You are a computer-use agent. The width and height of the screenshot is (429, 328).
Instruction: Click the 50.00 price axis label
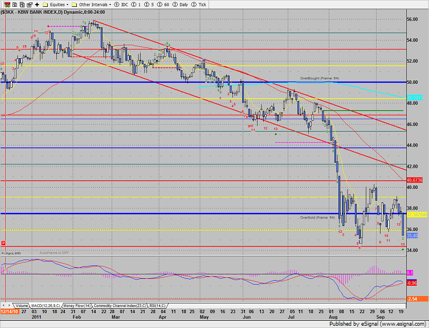coord(412,82)
